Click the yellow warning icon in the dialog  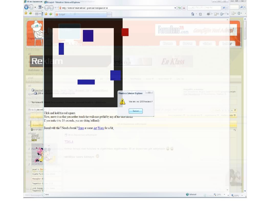123,102
